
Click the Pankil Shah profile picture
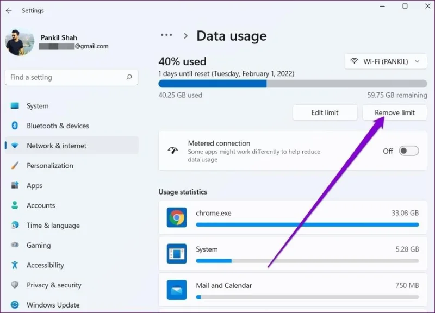[20, 42]
